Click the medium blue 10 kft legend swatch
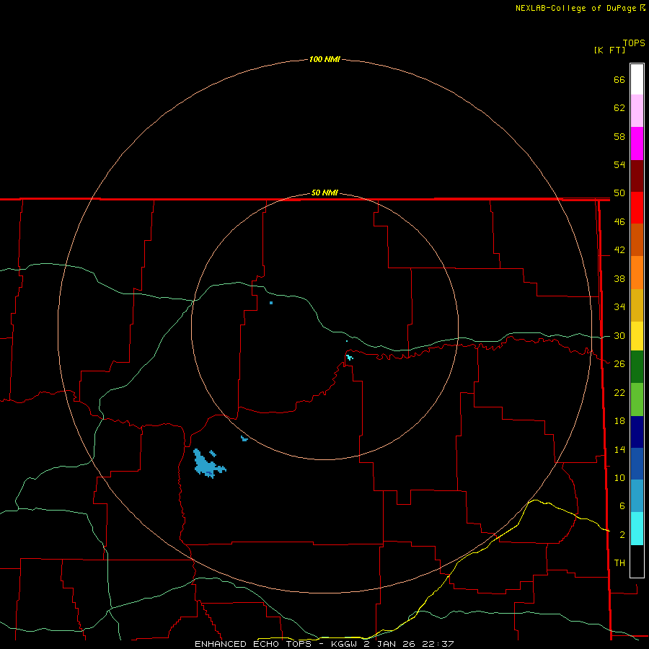Viewport: 649px width, 649px height. point(637,464)
